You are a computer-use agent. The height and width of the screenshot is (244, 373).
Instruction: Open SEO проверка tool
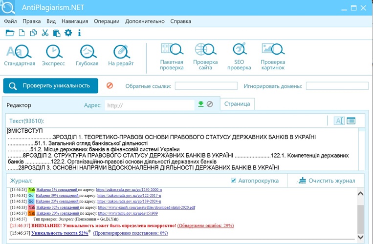[x=239, y=57]
